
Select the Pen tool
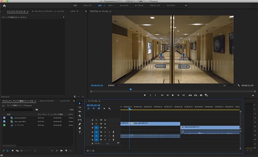tap(80, 124)
